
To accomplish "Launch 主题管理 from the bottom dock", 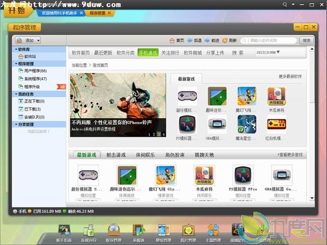I will (213, 234).
